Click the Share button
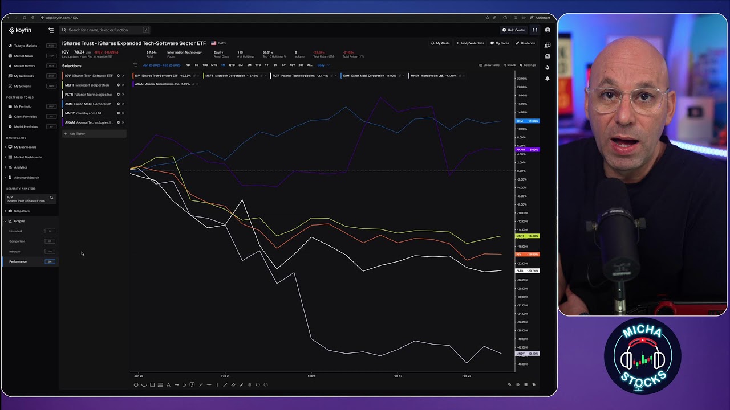The height and width of the screenshot is (410, 730). click(x=509, y=65)
